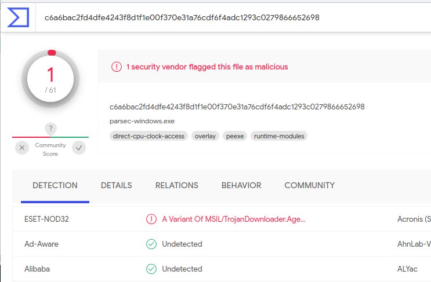Open the RELATIONS tab
The width and height of the screenshot is (431, 282).
177,185
